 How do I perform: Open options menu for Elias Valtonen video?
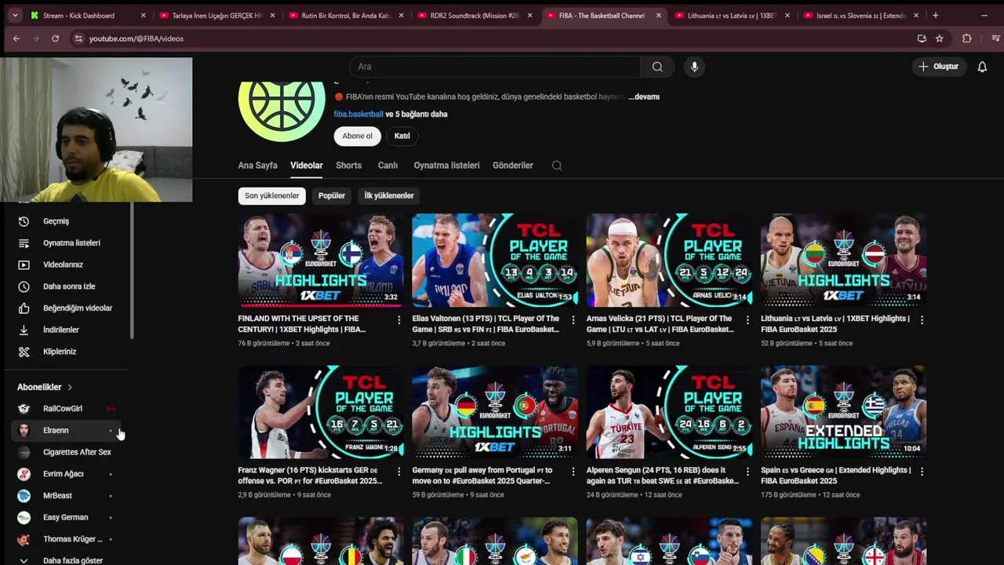coord(573,320)
